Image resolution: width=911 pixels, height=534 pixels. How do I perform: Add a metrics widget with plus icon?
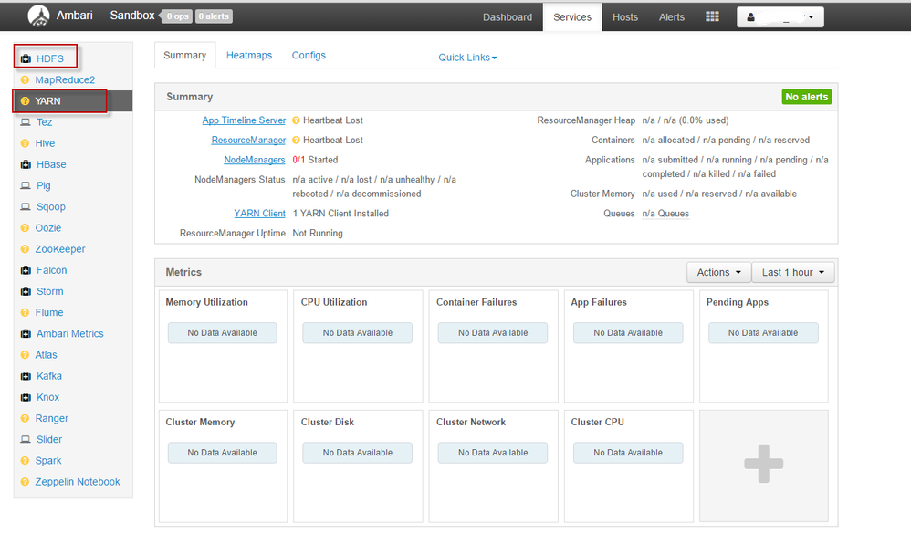[x=763, y=464]
